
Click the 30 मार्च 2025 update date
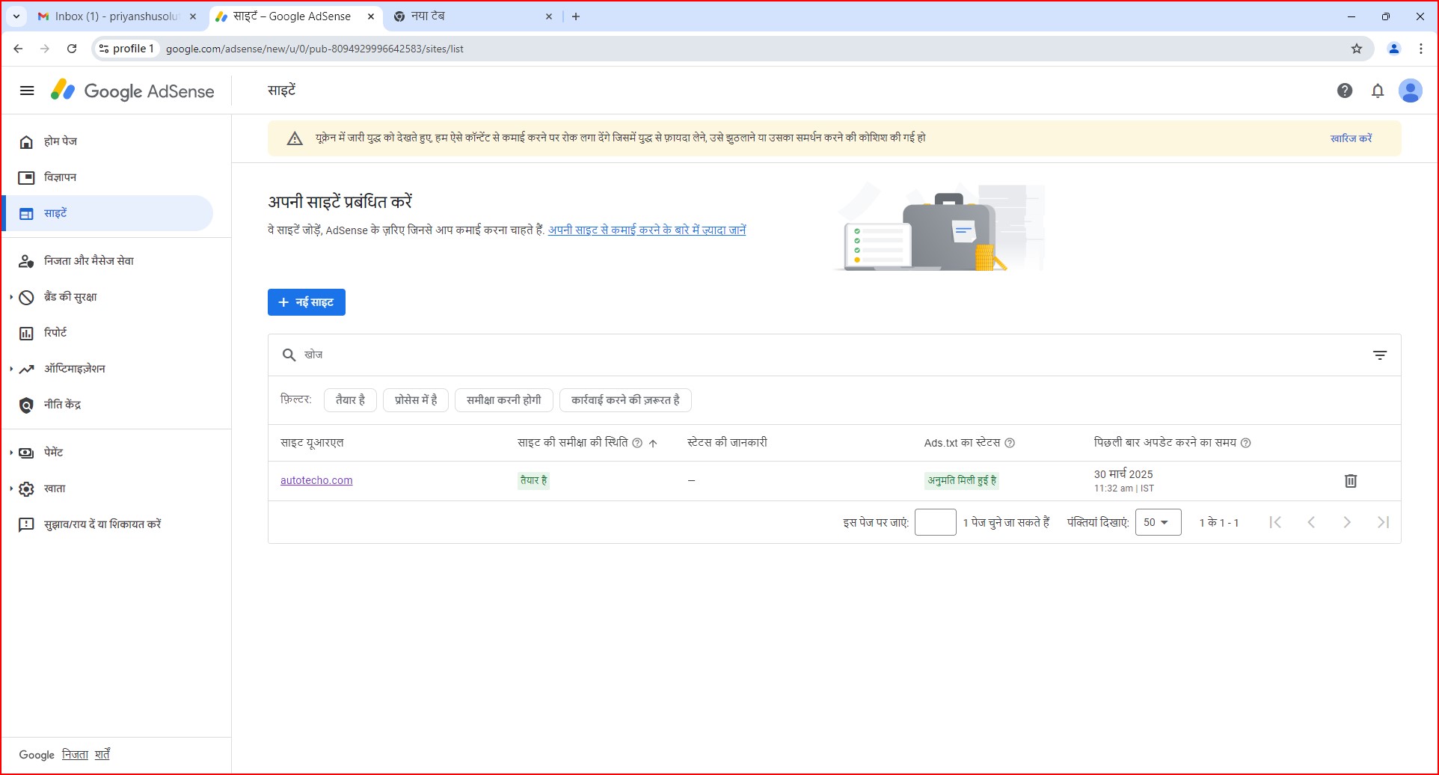coord(1123,474)
